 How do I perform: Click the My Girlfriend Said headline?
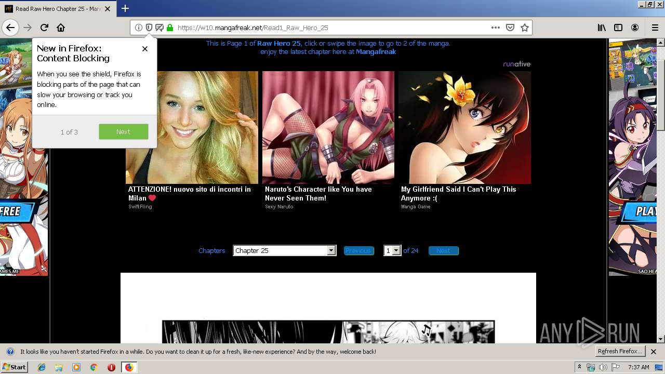coord(459,193)
